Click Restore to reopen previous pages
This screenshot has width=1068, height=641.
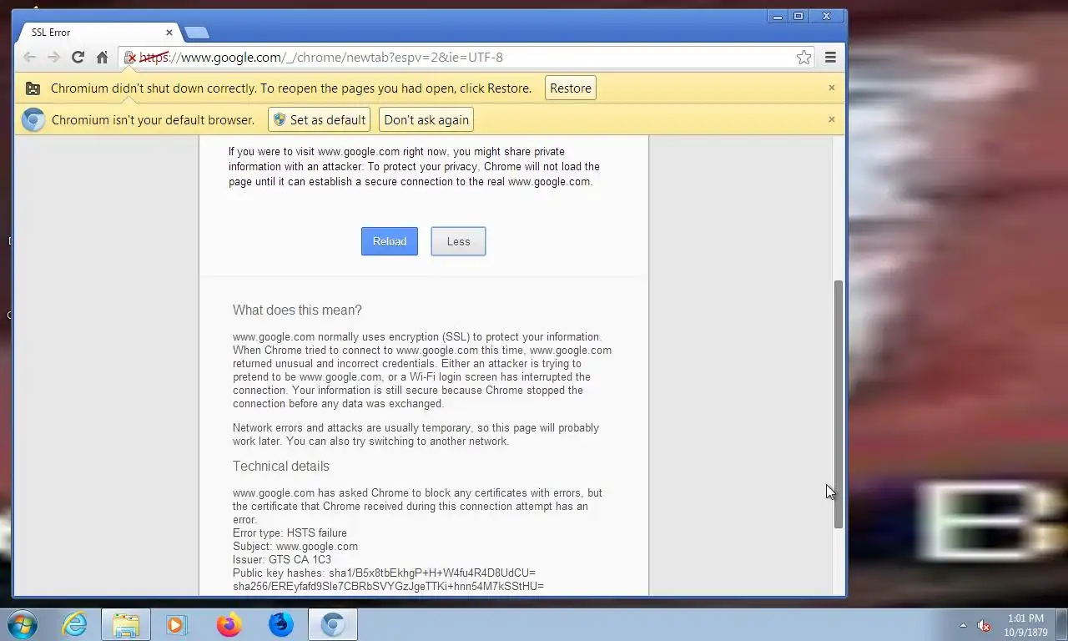click(571, 88)
